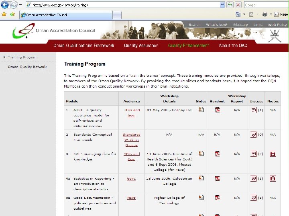
Task: Open photos icon for Statistics in Reporting
Action: [x=273, y=178]
